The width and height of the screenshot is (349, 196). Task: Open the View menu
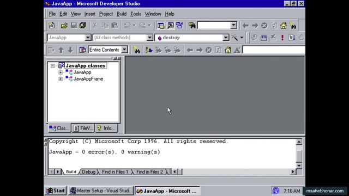76,14
